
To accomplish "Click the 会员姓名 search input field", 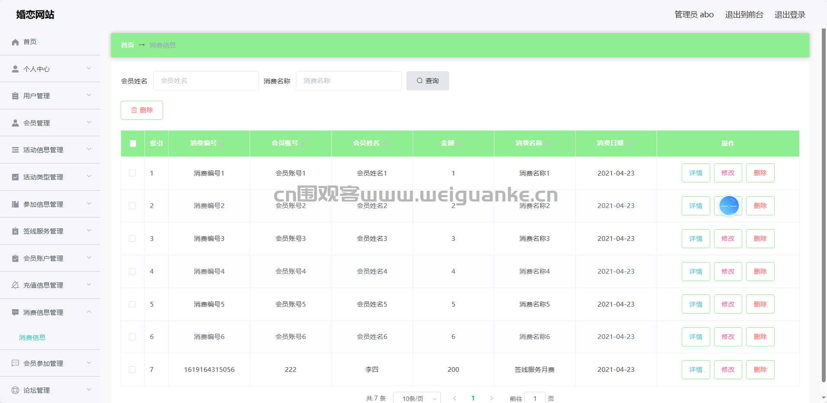I will 206,81.
